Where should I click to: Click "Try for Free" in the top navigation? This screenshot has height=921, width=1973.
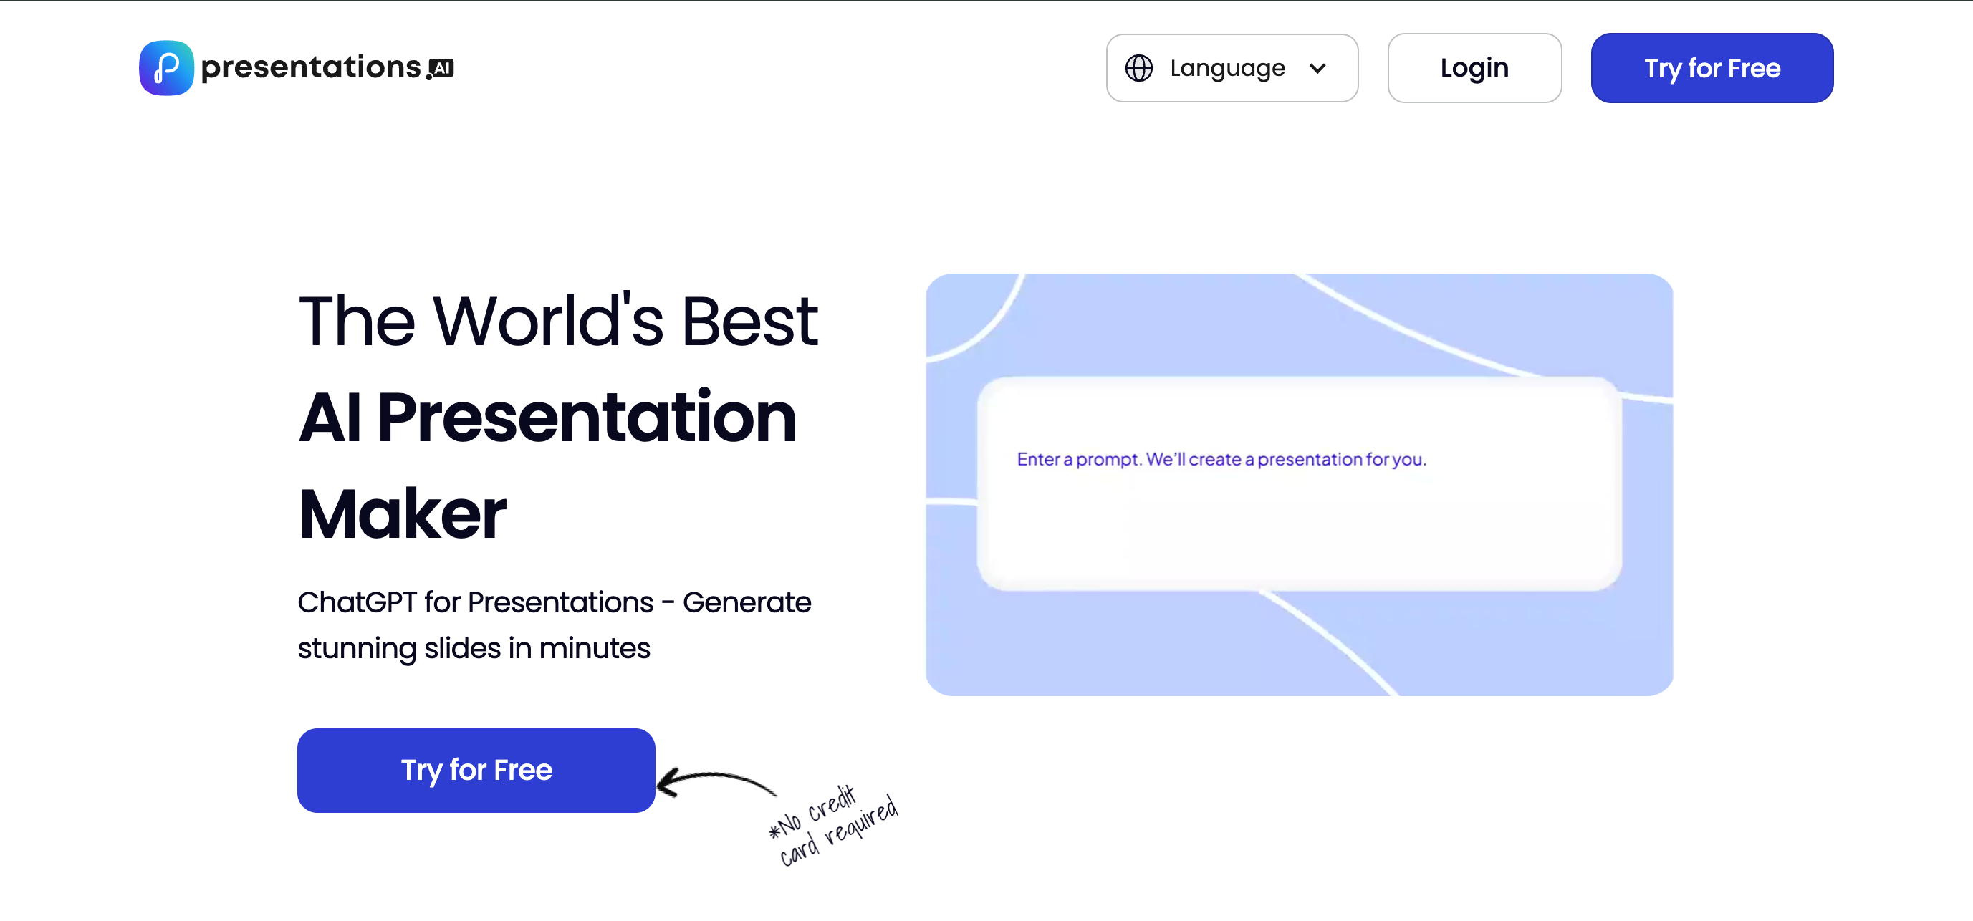tap(1712, 68)
